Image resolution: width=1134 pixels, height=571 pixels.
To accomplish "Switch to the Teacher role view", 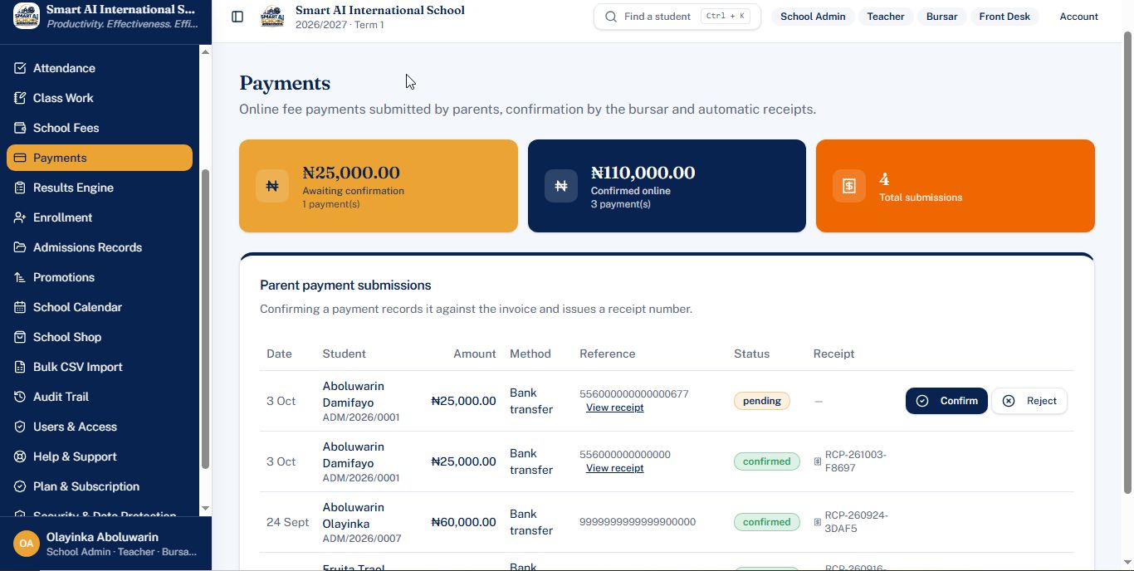I will (886, 17).
